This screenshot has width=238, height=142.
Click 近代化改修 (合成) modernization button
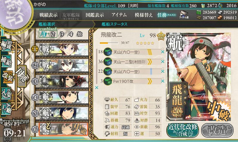(183, 130)
